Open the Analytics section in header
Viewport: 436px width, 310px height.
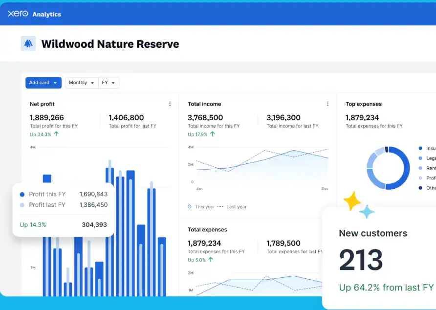(46, 14)
